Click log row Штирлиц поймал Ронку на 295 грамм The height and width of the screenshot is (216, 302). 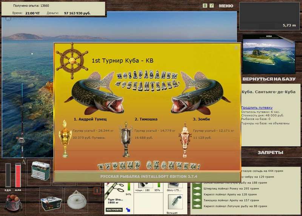click(x=231, y=188)
